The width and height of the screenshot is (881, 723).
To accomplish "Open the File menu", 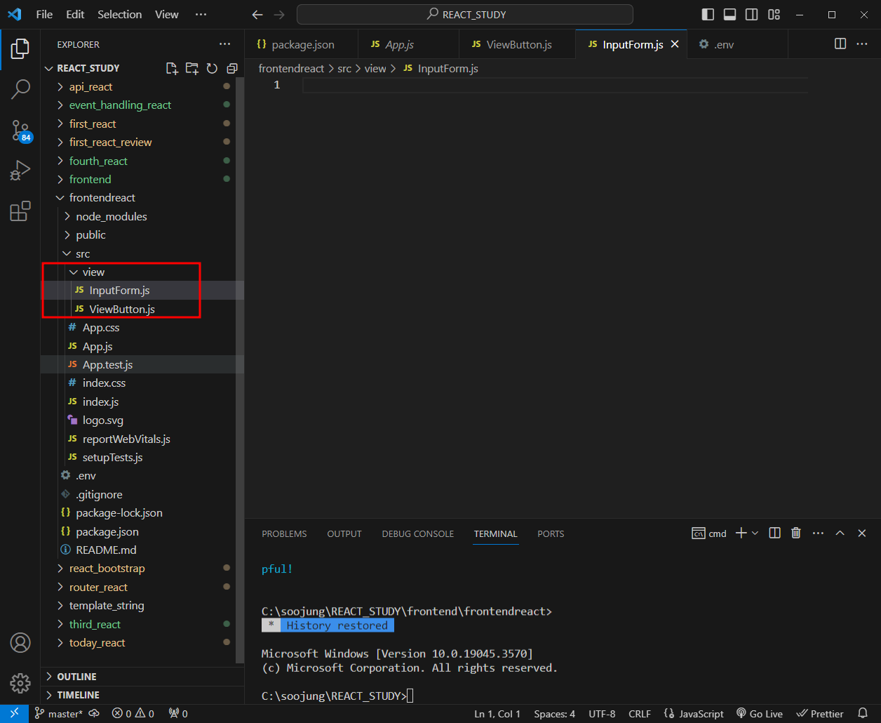I will coord(44,15).
